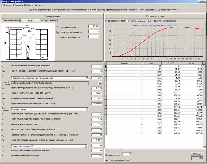Open the combustible material browse icon
Screen dimensions: 207x164
[x=100, y=83]
